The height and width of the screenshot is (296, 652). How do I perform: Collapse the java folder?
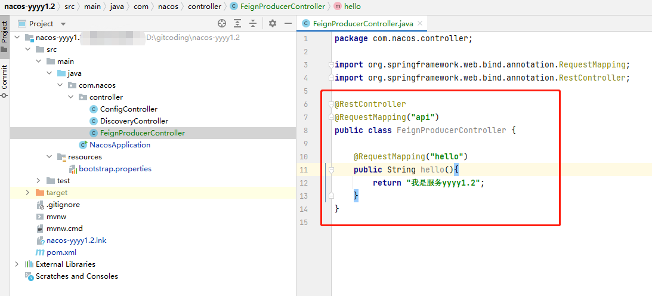(50, 73)
